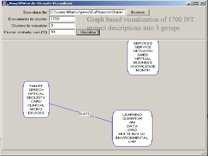208x156 pixels.
Task: Click word SERVICE in top cluster
Action: 143,47
